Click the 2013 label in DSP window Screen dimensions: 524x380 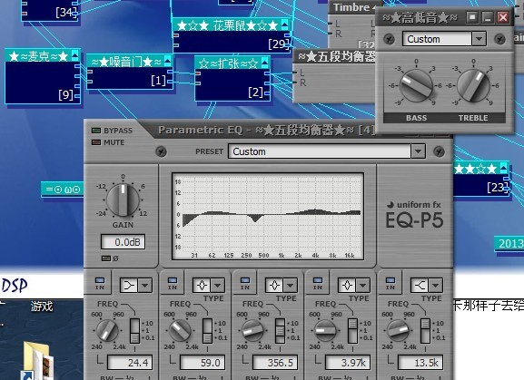click(509, 244)
